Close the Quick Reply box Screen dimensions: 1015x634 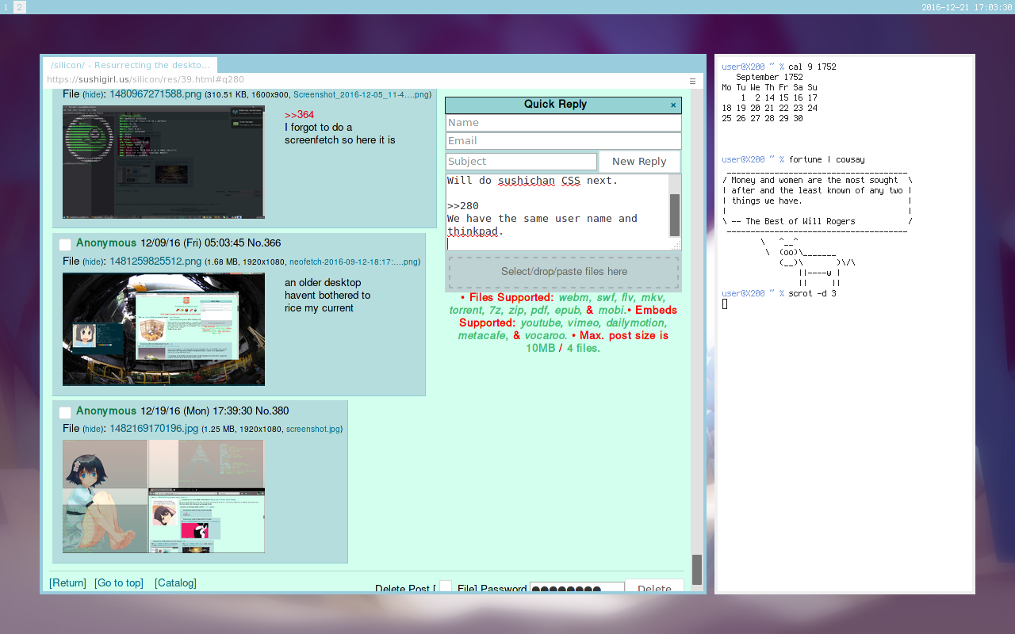pyautogui.click(x=673, y=105)
